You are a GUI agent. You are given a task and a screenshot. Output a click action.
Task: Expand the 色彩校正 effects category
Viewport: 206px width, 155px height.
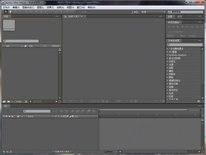(x=168, y=90)
